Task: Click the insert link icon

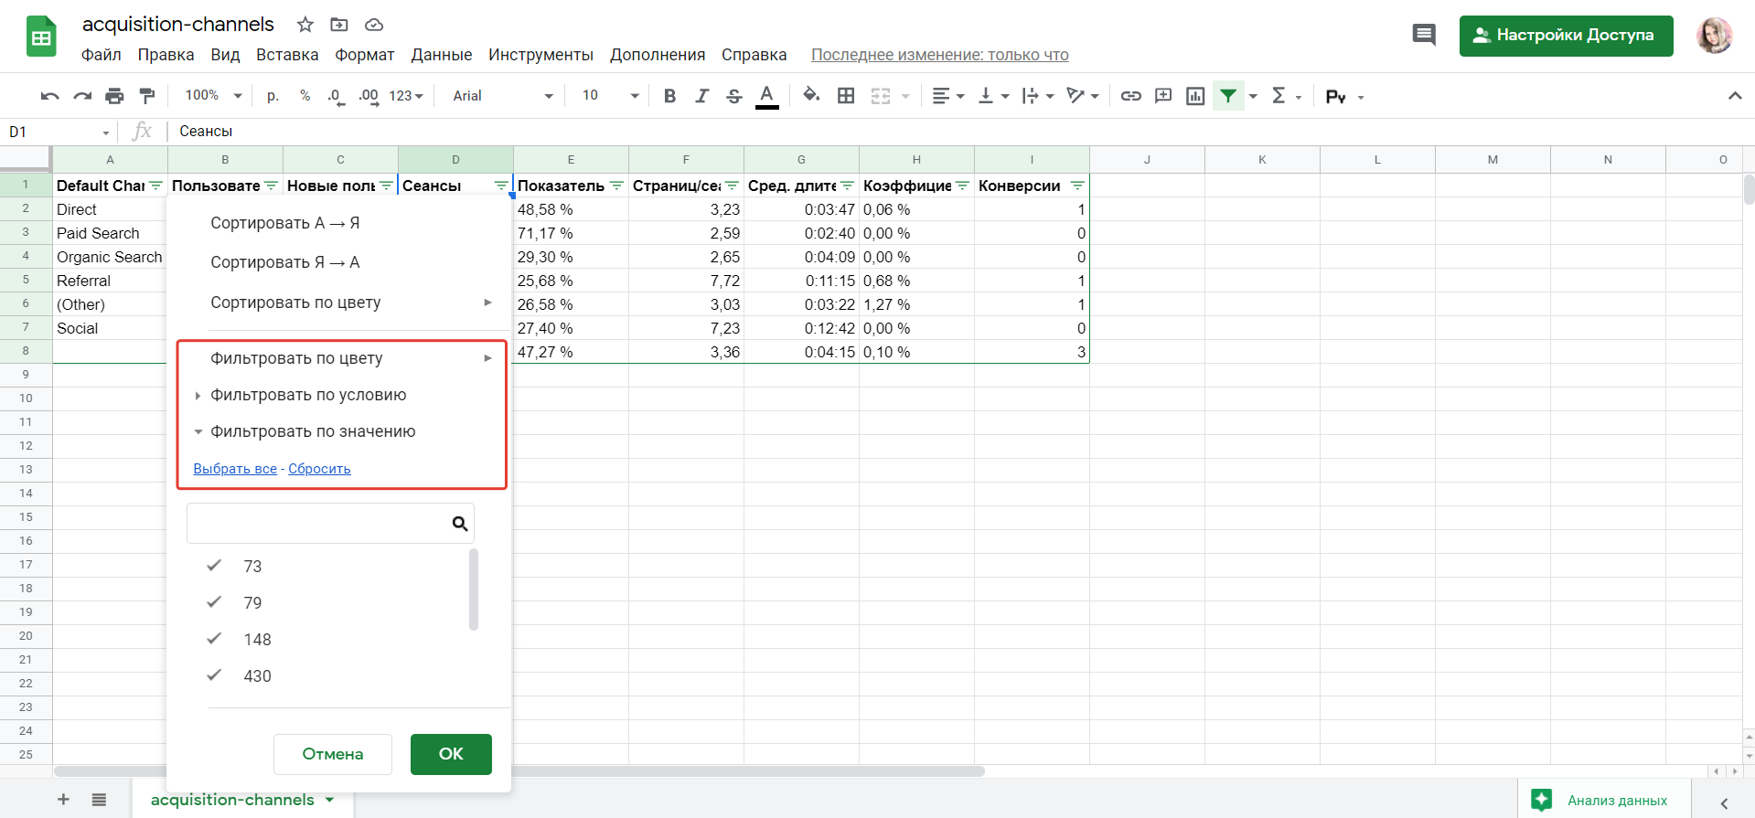Action: pyautogui.click(x=1130, y=96)
